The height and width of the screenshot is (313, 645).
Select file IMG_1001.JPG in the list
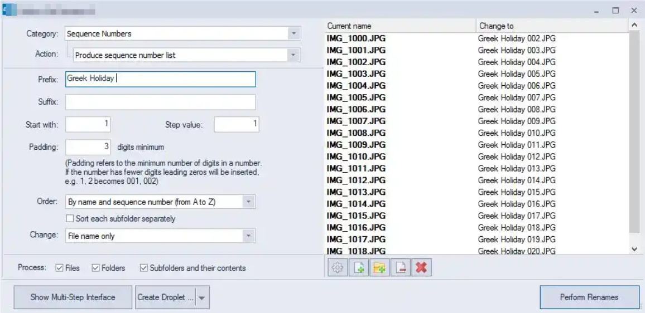click(356, 50)
